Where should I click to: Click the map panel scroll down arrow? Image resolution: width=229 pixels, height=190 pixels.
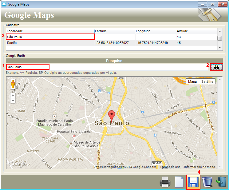[220, 166]
